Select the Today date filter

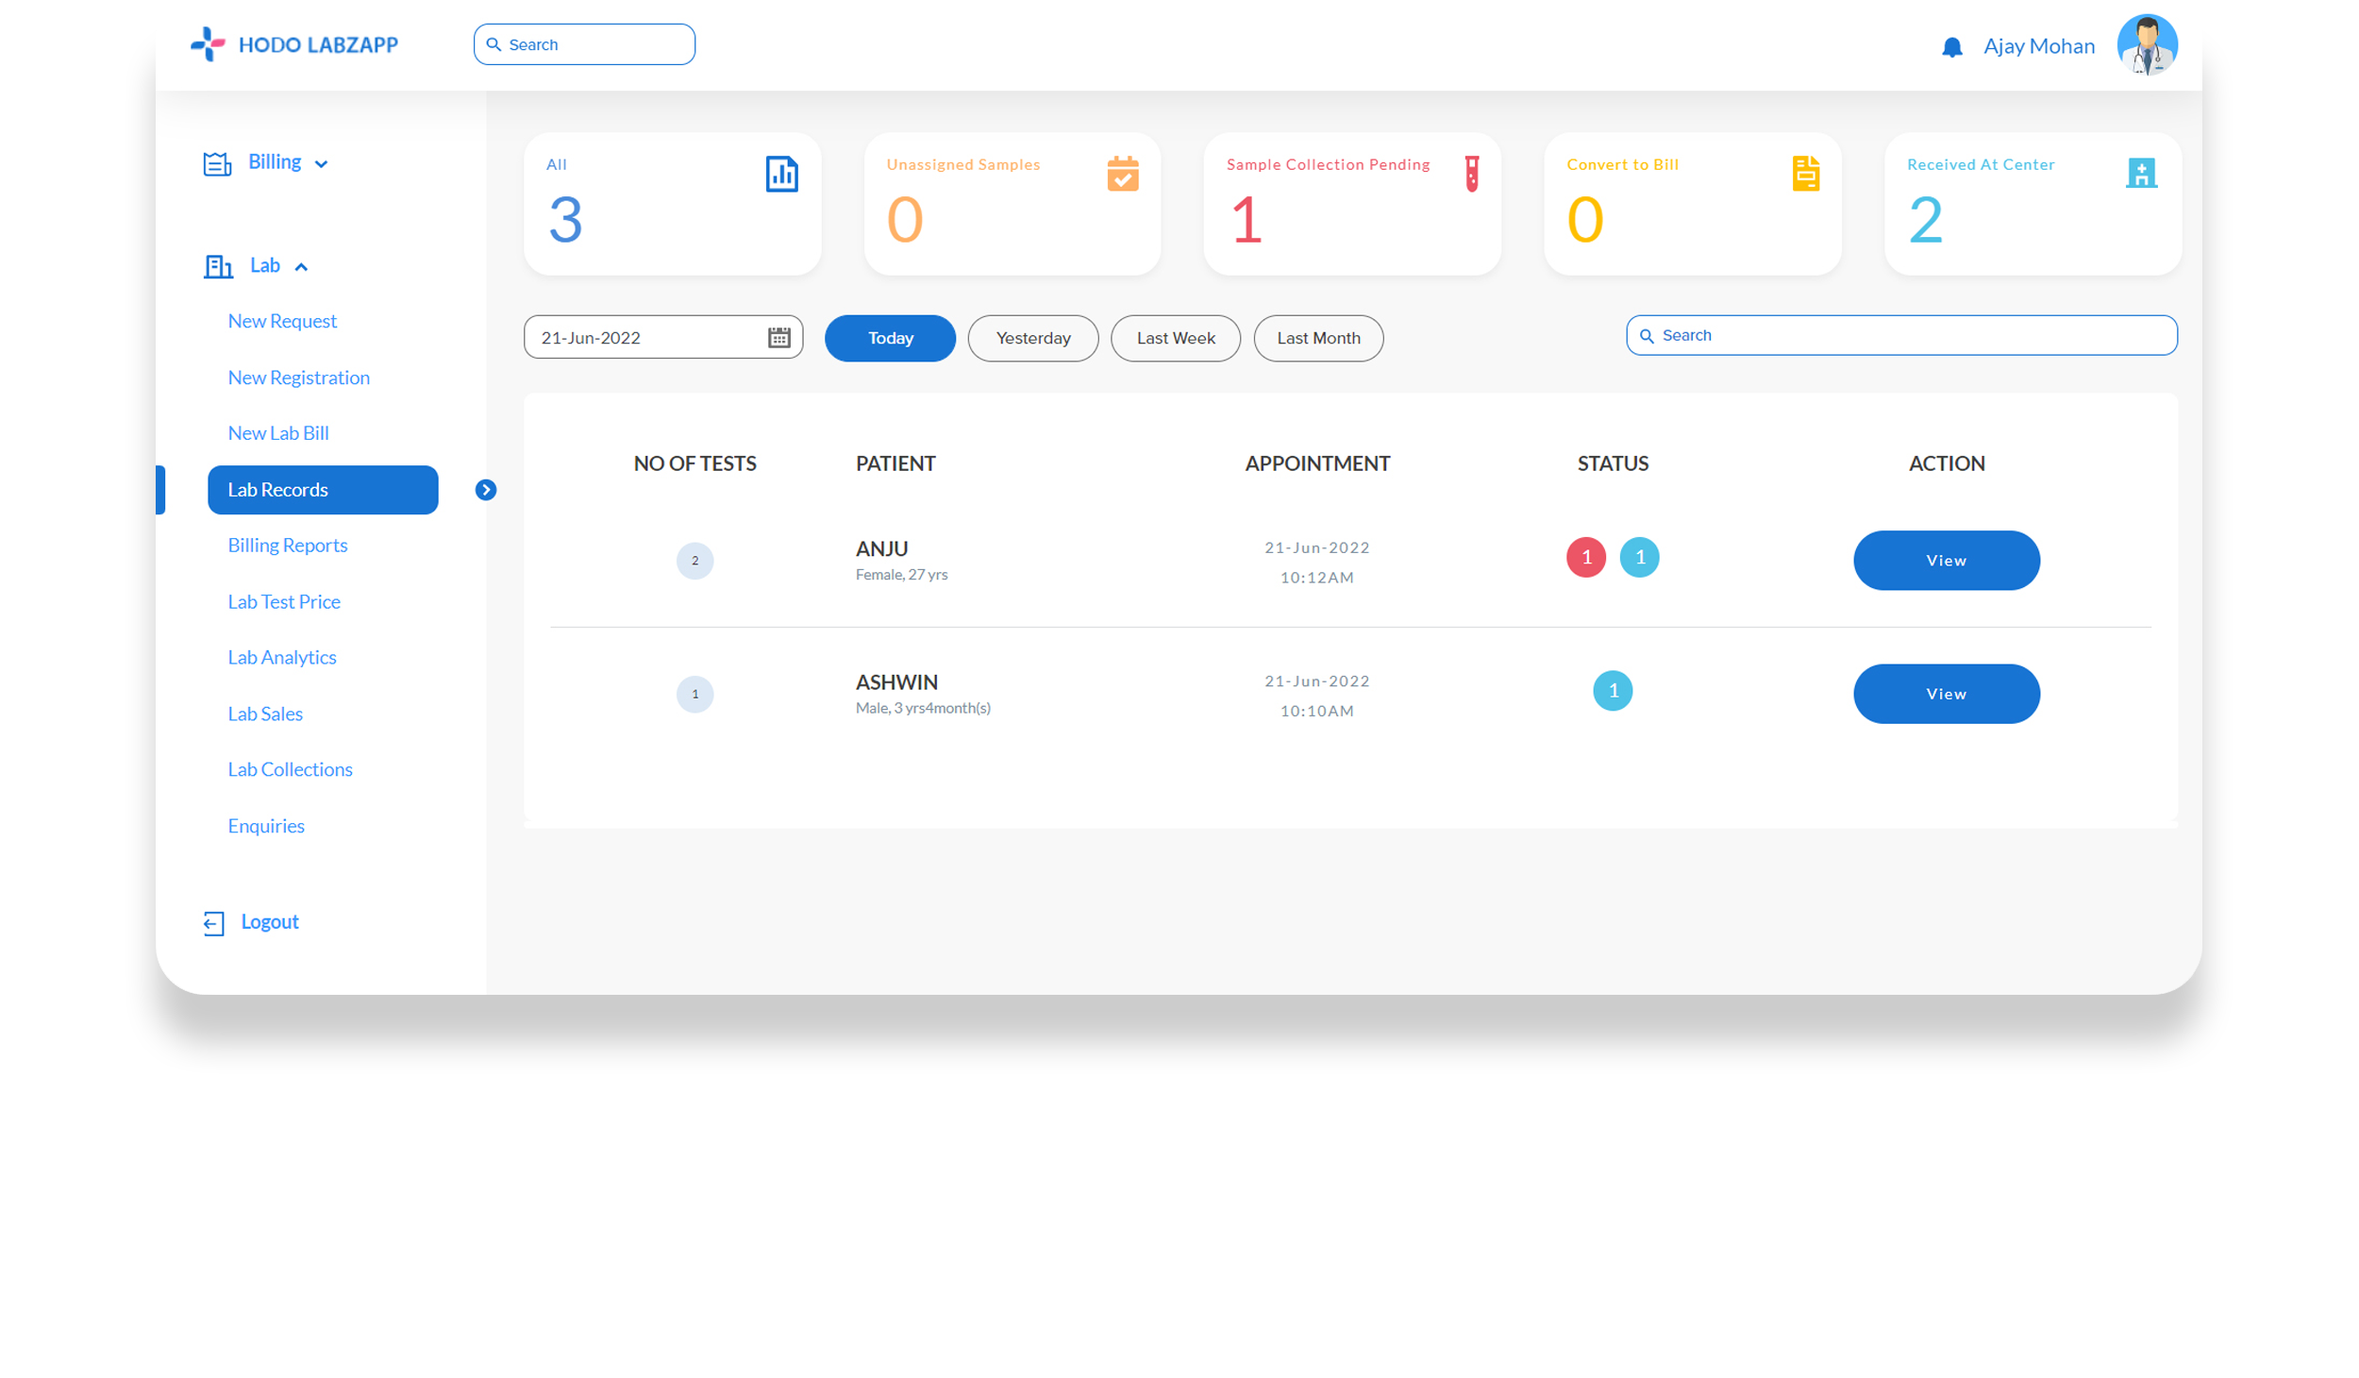[x=890, y=338]
